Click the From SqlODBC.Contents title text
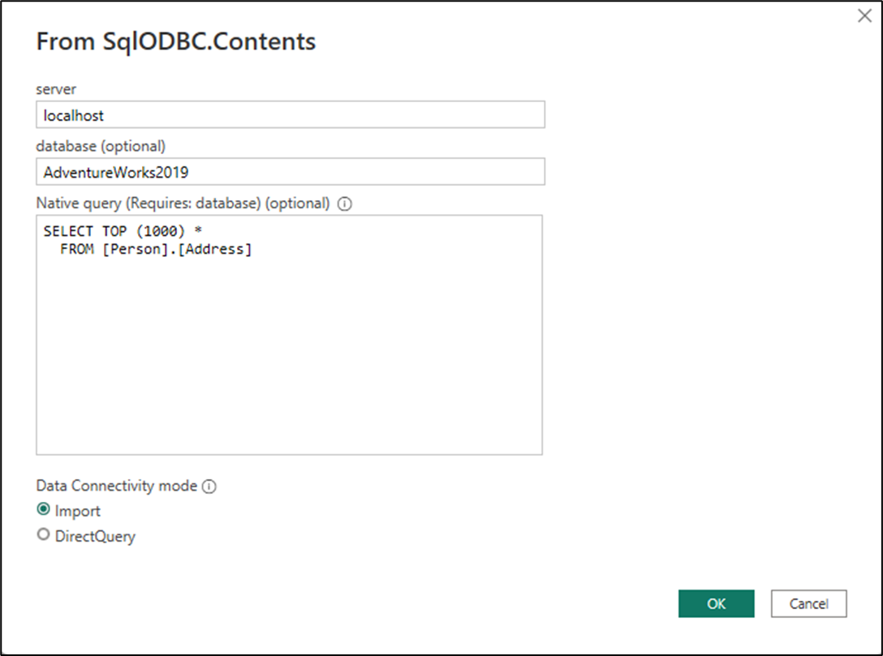Screen dimensions: 883x656 tap(175, 41)
